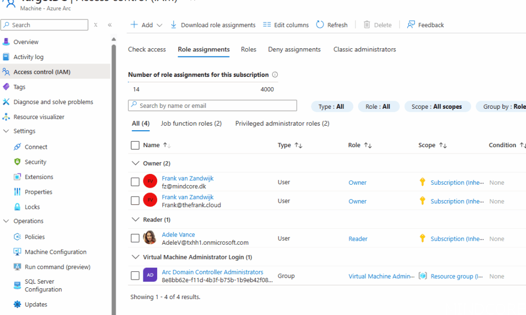Switch to Privileged administrator roles tab

[x=282, y=123]
